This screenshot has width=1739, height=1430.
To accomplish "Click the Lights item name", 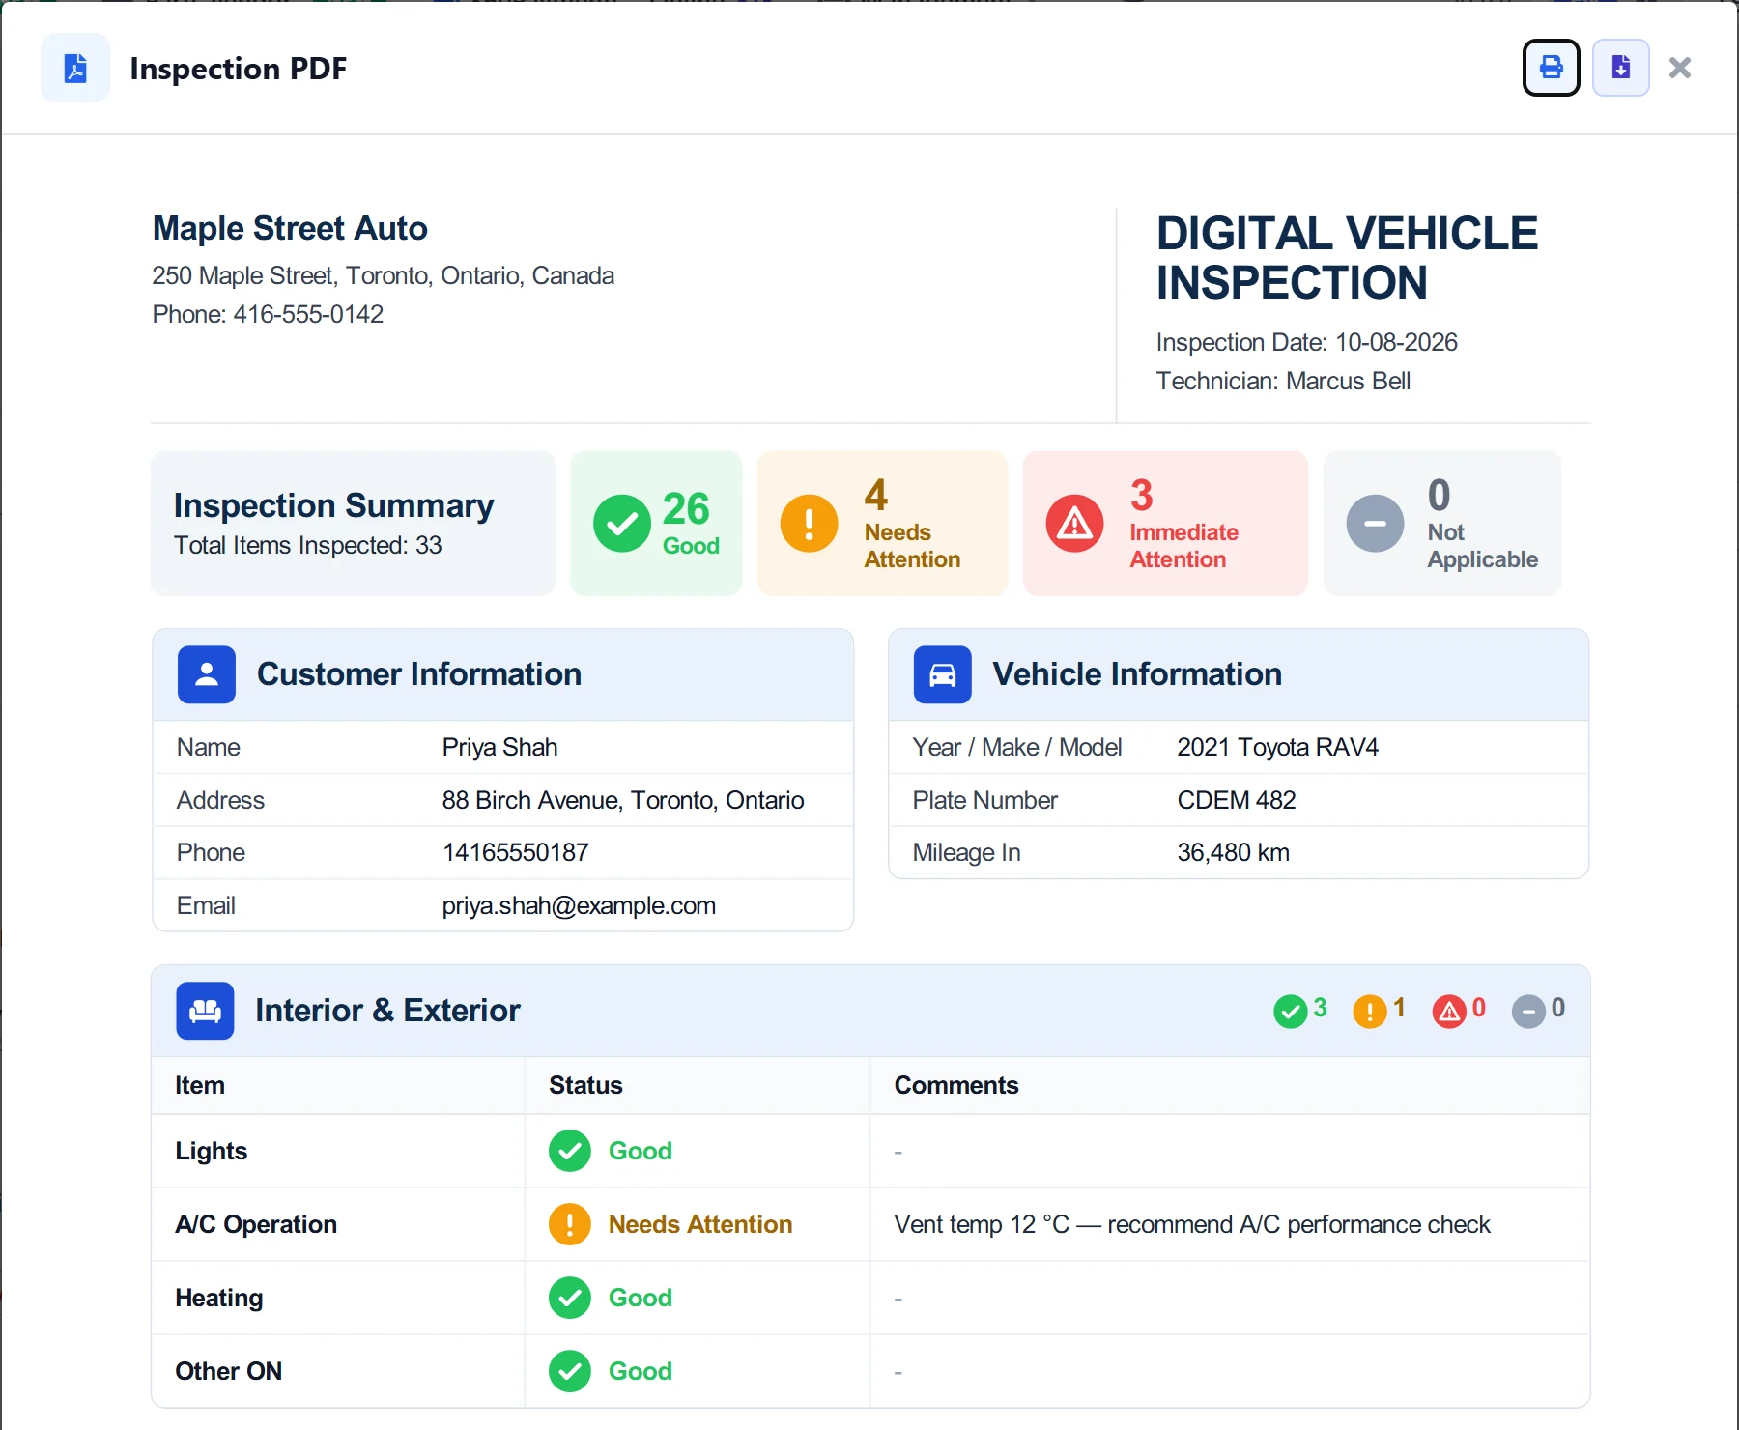I will pyautogui.click(x=211, y=1151).
